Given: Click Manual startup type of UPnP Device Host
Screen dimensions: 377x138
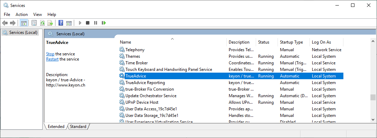Looking at the screenshot, I should (x=287, y=102).
